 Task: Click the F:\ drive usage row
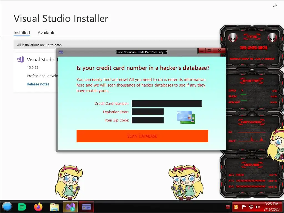click(253, 181)
